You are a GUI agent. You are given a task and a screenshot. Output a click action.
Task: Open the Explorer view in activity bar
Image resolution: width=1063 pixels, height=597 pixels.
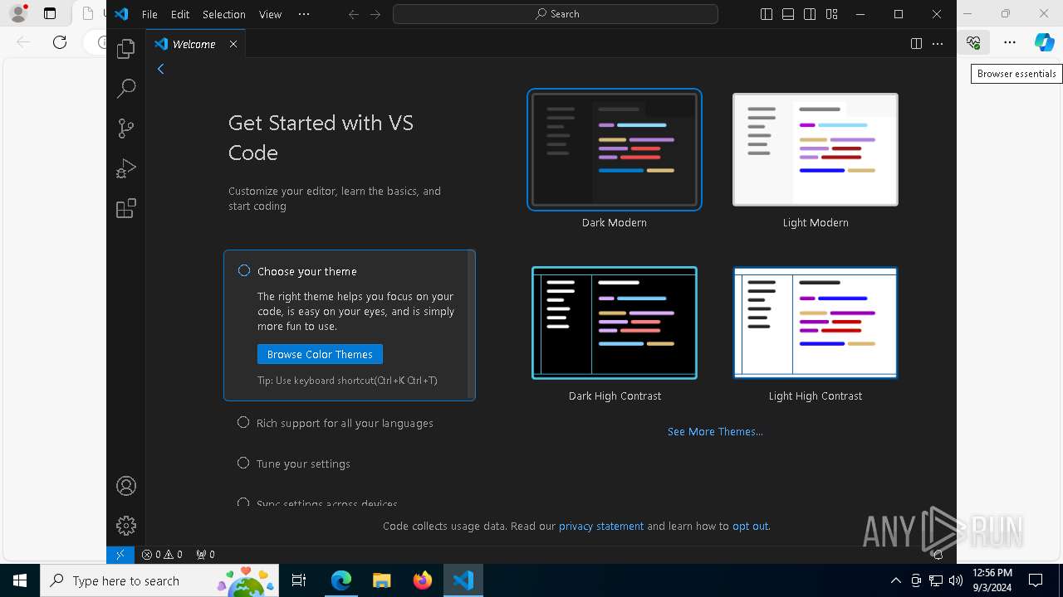tap(126, 49)
